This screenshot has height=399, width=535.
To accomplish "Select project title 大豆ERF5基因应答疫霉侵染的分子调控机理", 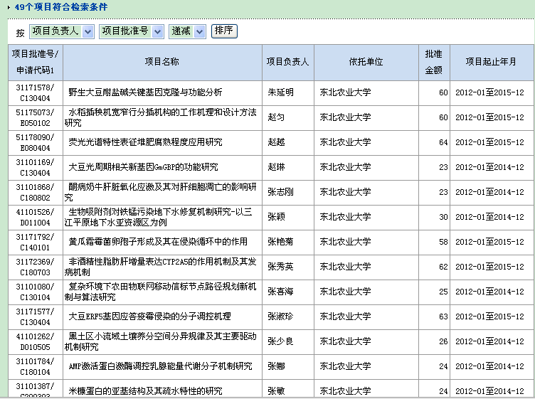I will click(150, 316).
